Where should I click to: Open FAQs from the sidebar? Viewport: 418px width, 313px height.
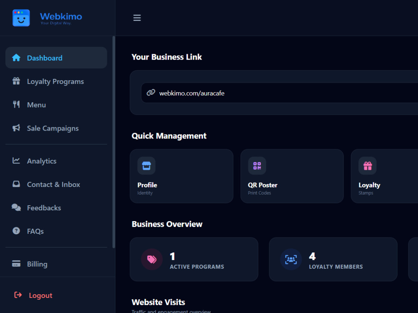coord(56,231)
